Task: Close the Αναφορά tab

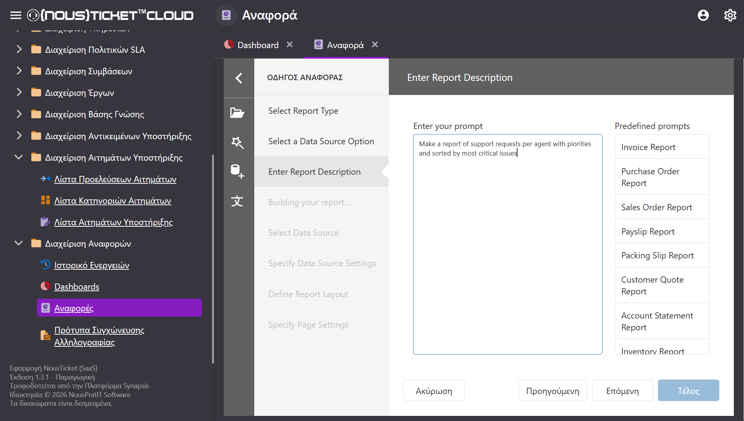Action: click(x=375, y=45)
